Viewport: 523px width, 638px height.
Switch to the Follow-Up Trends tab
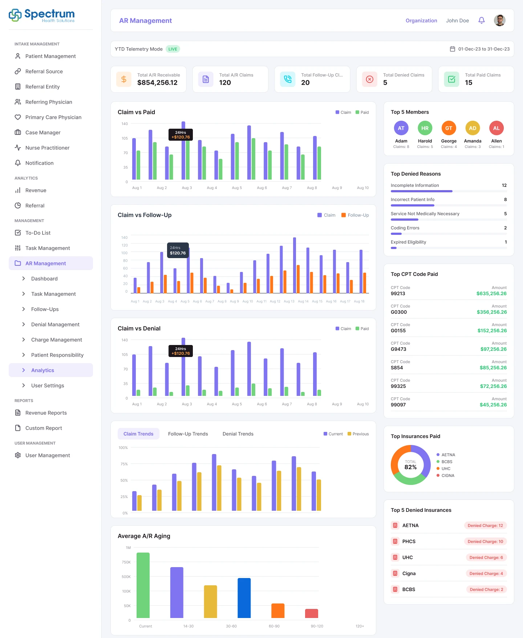click(x=188, y=434)
